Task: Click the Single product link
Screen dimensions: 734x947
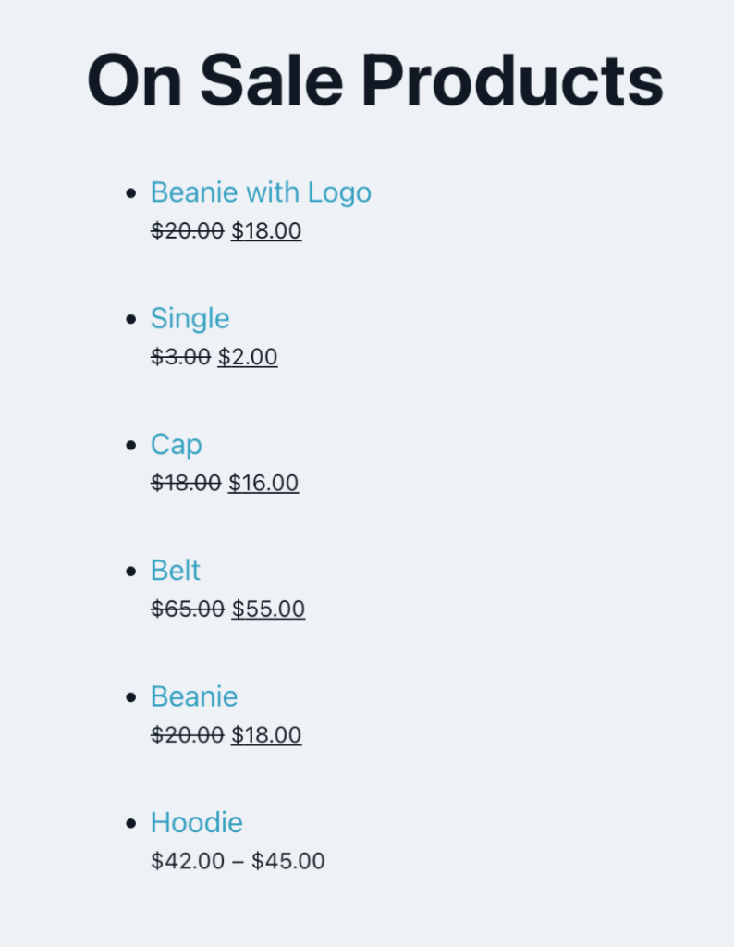Action: (190, 318)
